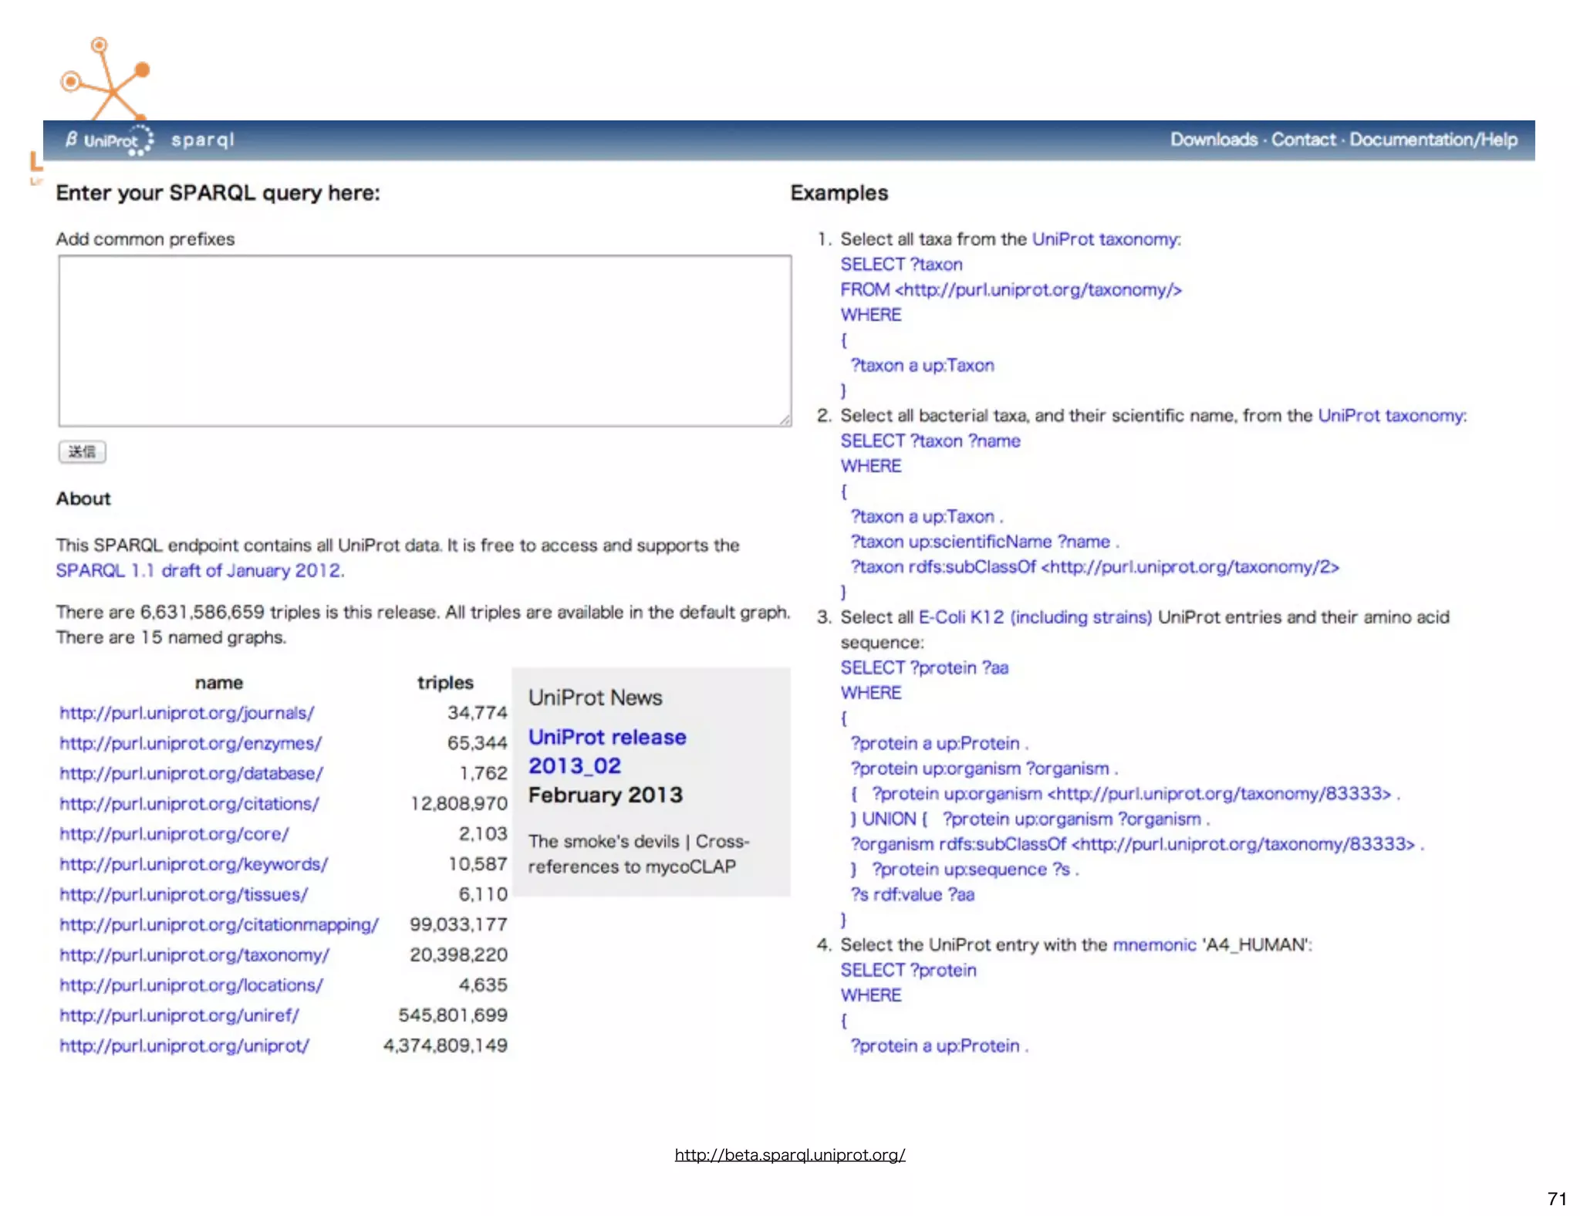Image resolution: width=1580 pixels, height=1216 pixels.
Task: Click ?protein up:sequence ?s line
Action: (x=975, y=870)
